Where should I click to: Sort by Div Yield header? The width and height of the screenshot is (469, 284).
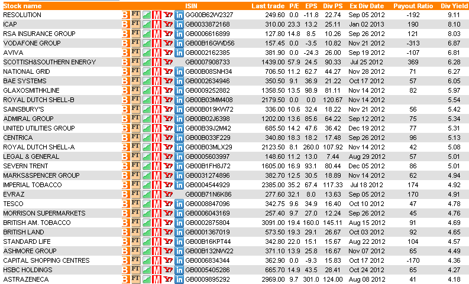(x=454, y=6)
